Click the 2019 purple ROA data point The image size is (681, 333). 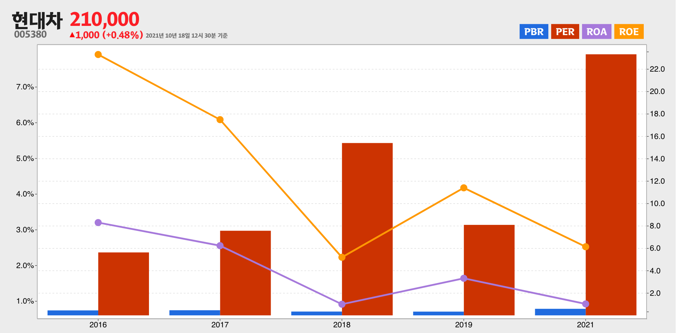point(464,278)
